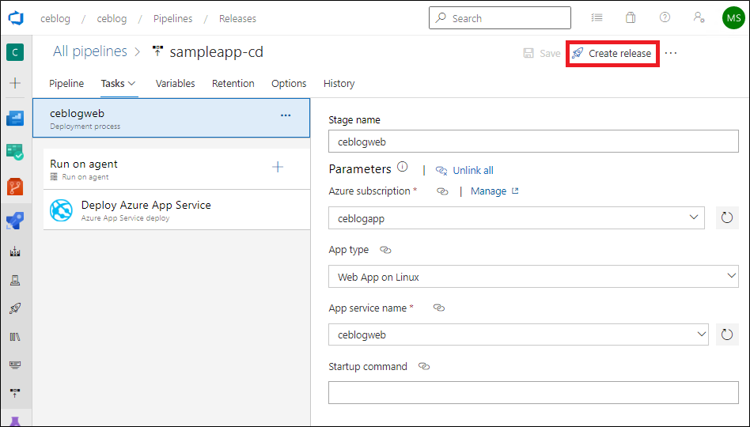Open the ceblogweb stage more options ellipsis
Screen dimensions: 750x427
[x=286, y=115]
